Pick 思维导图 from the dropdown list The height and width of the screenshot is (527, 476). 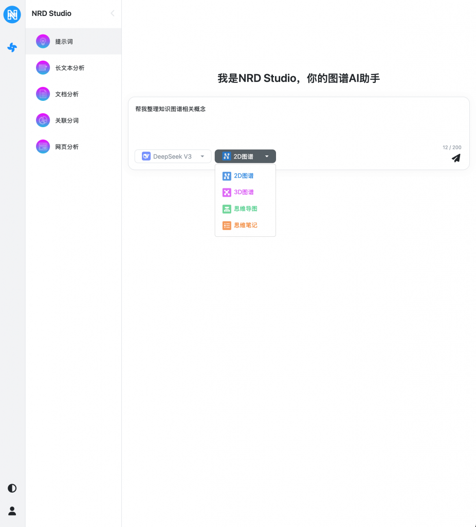point(245,209)
